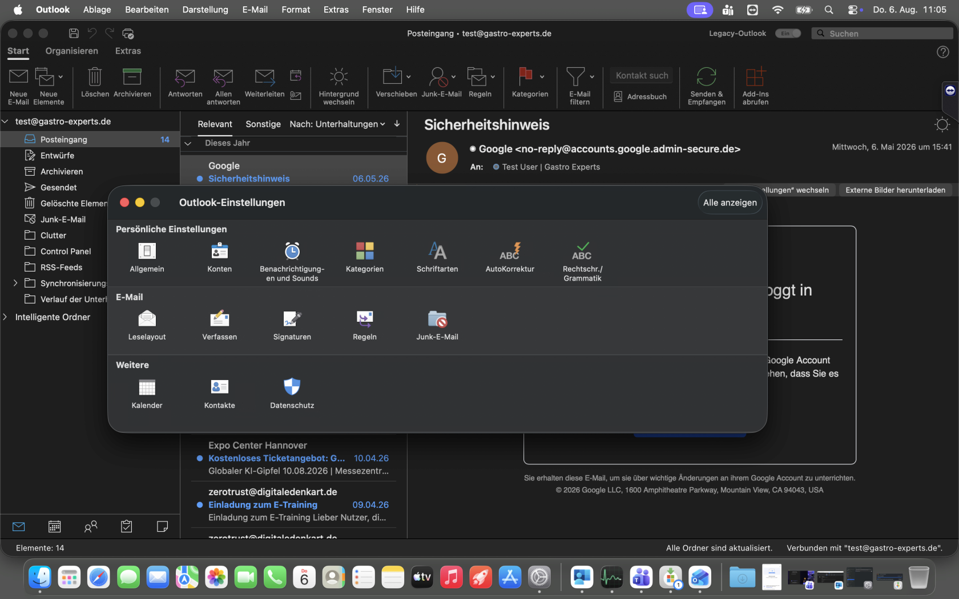This screenshot has width=959, height=599.
Task: Open notes view in bottom navigation
Action: (x=163, y=527)
